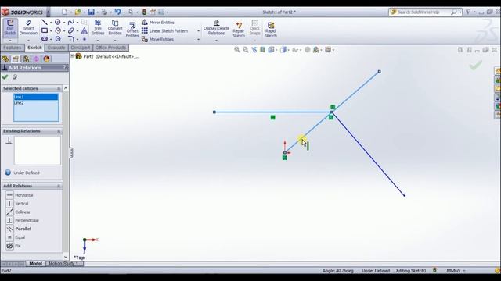Screen dimensions: 501x281
Task: Open the Office Products tab
Action: (110, 48)
